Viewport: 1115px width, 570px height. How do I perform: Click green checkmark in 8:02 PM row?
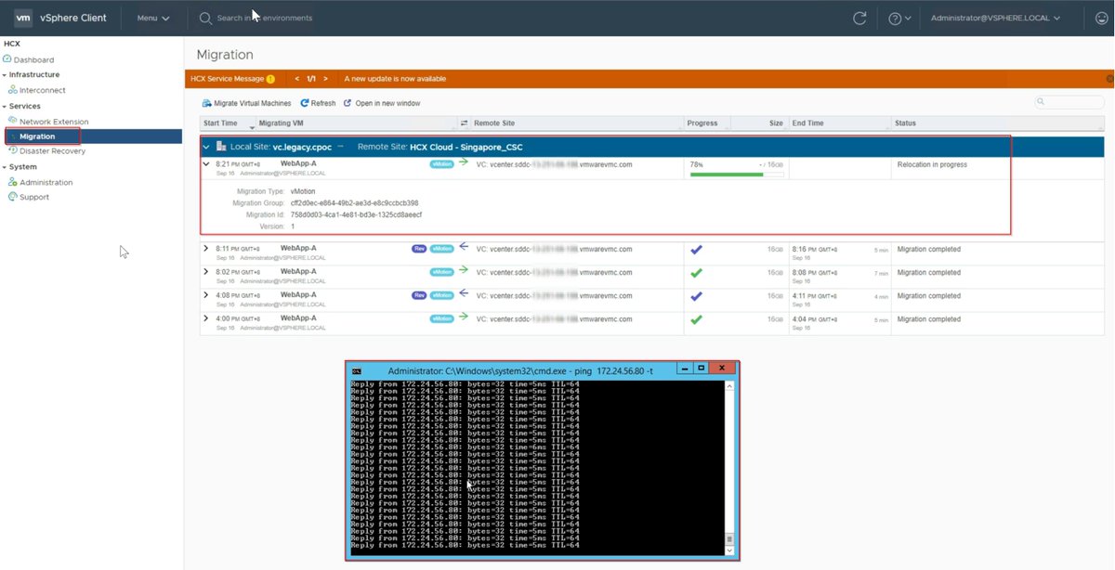click(x=696, y=273)
